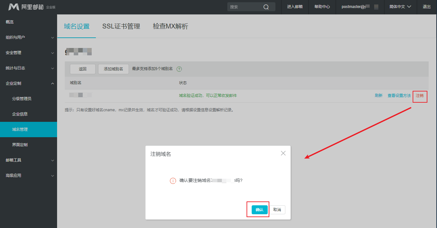Click the 刷新 link in domain row

pyautogui.click(x=378, y=96)
